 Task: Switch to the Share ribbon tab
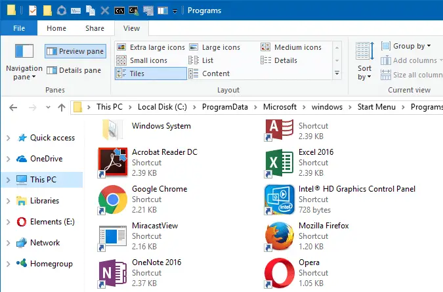pyautogui.click(x=95, y=28)
